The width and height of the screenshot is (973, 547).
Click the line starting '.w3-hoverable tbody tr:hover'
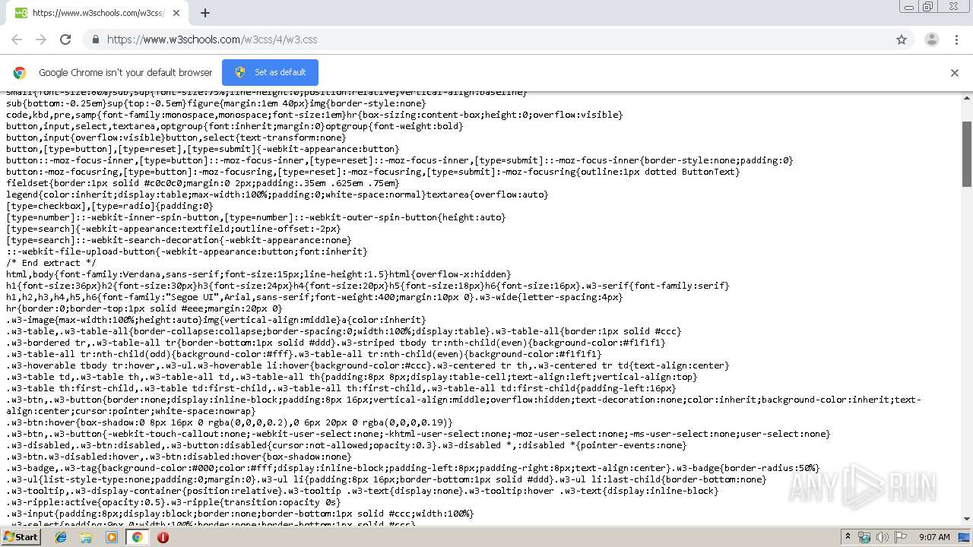367,365
